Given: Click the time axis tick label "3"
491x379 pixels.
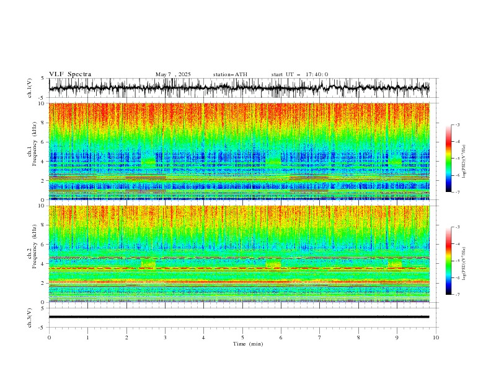Looking at the screenshot, I should (165, 338).
